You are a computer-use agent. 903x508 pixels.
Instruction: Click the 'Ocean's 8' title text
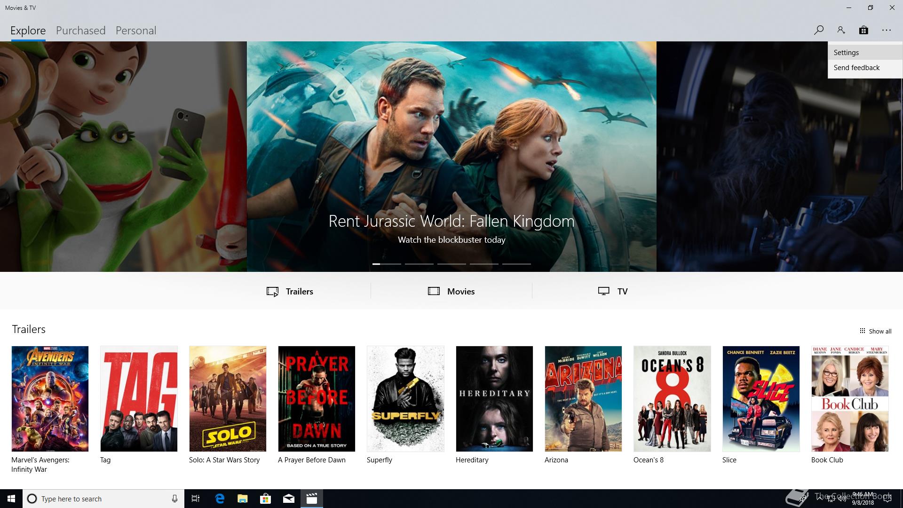649,460
